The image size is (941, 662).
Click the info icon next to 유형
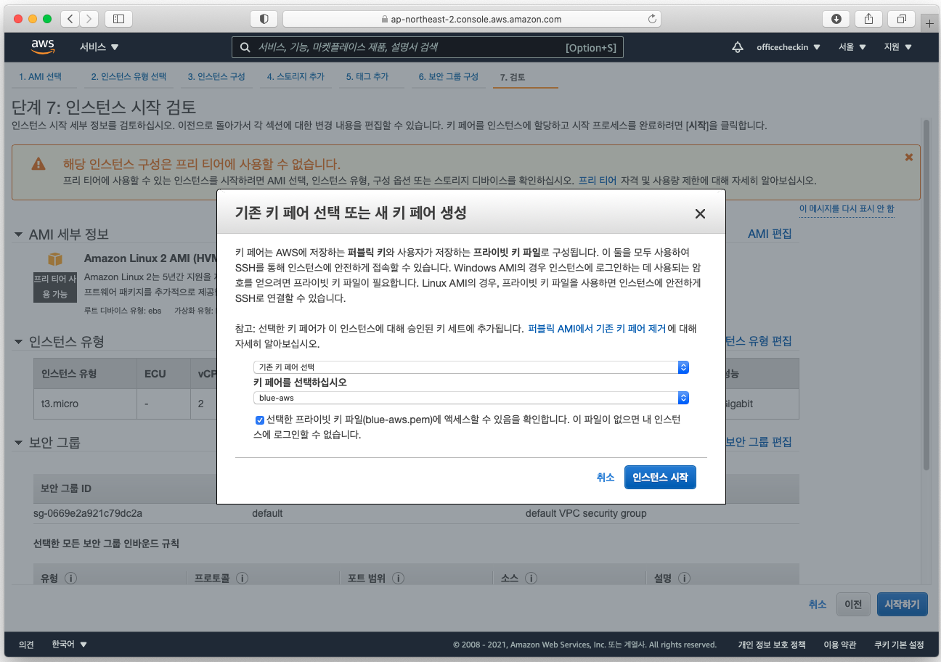click(x=70, y=579)
